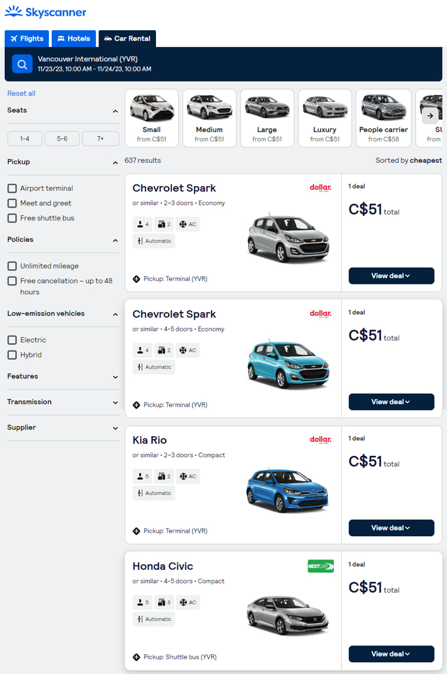The image size is (447, 674).
Task: Click the dollar logo on Chevrolet Spark 4–5 doors card
Action: tap(321, 313)
